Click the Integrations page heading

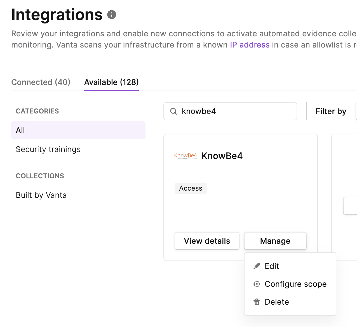(57, 15)
